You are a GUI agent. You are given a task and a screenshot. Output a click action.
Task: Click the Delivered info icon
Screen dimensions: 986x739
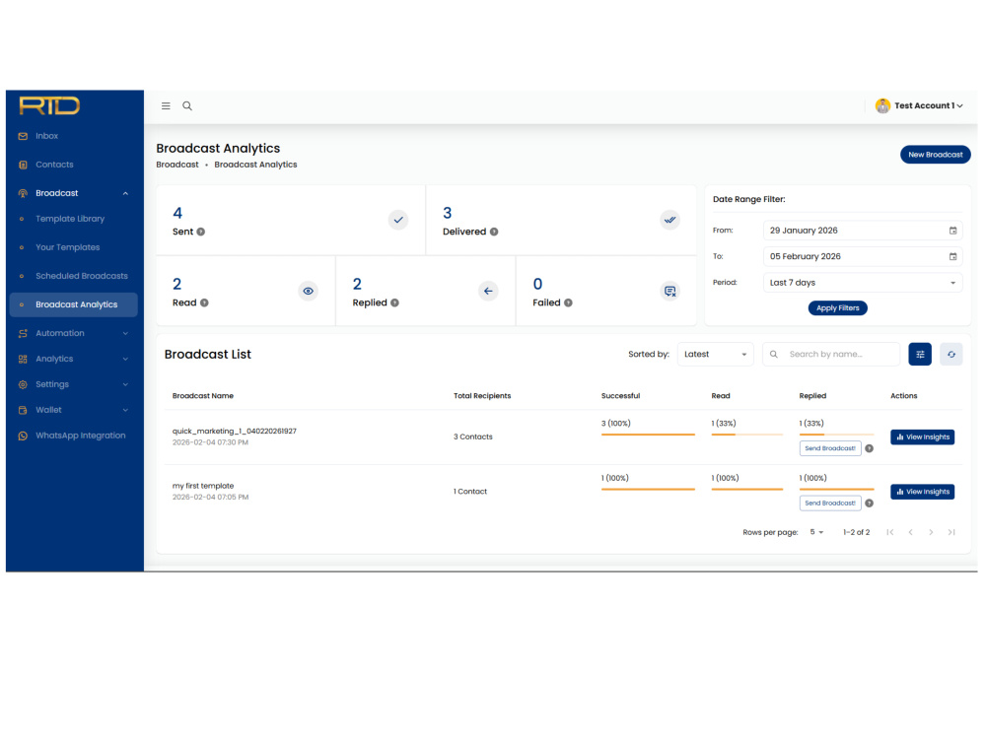tap(494, 232)
